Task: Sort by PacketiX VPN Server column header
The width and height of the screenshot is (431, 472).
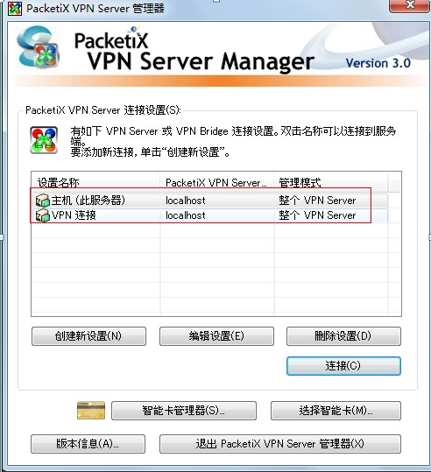Action: pos(217,182)
